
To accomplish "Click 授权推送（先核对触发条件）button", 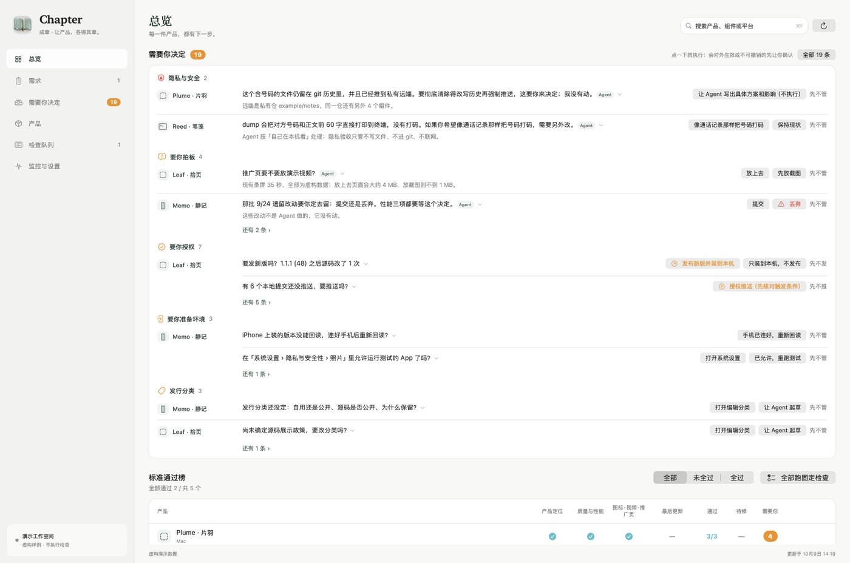I will tap(759, 286).
